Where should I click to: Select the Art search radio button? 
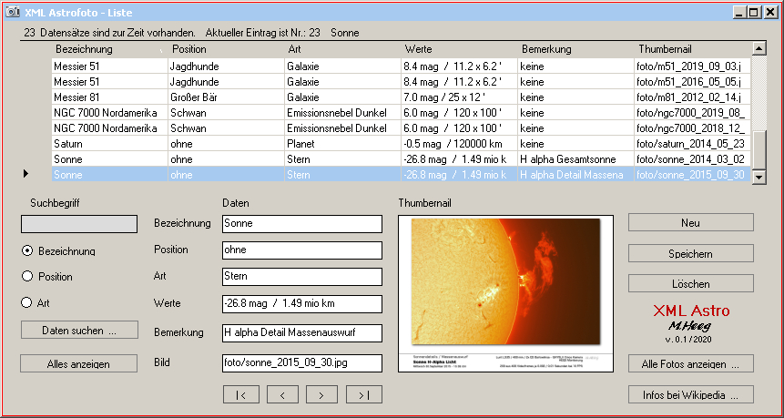(x=27, y=302)
